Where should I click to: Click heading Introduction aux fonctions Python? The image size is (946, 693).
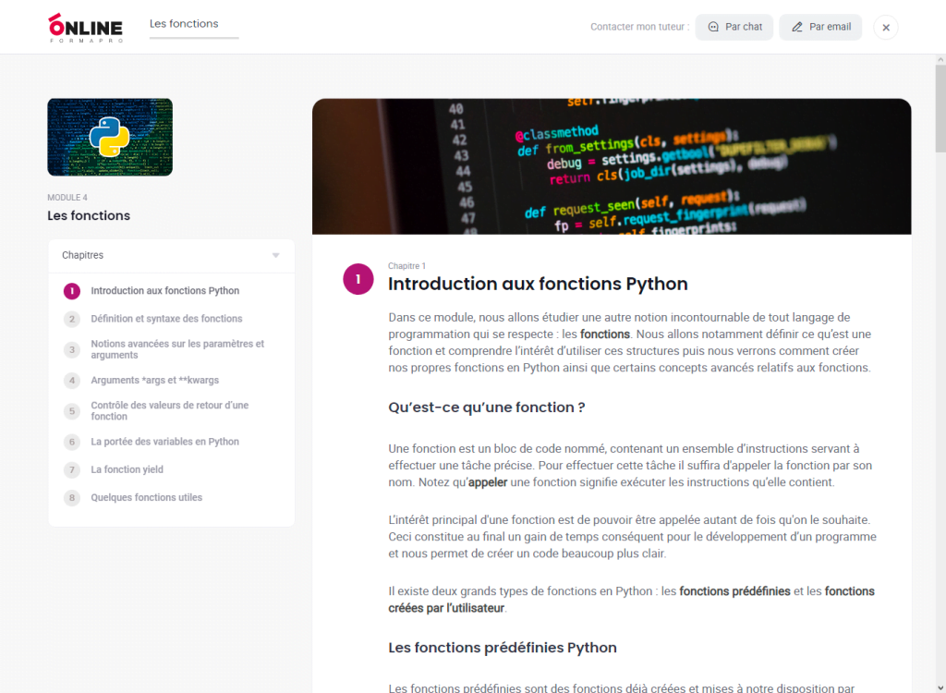pos(538,284)
